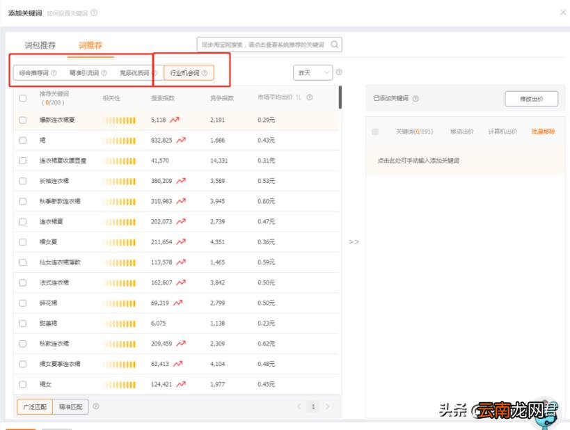Screen dimensions: 570x430
Task: Click the trend arrow beside 832,825
Action: click(181, 140)
